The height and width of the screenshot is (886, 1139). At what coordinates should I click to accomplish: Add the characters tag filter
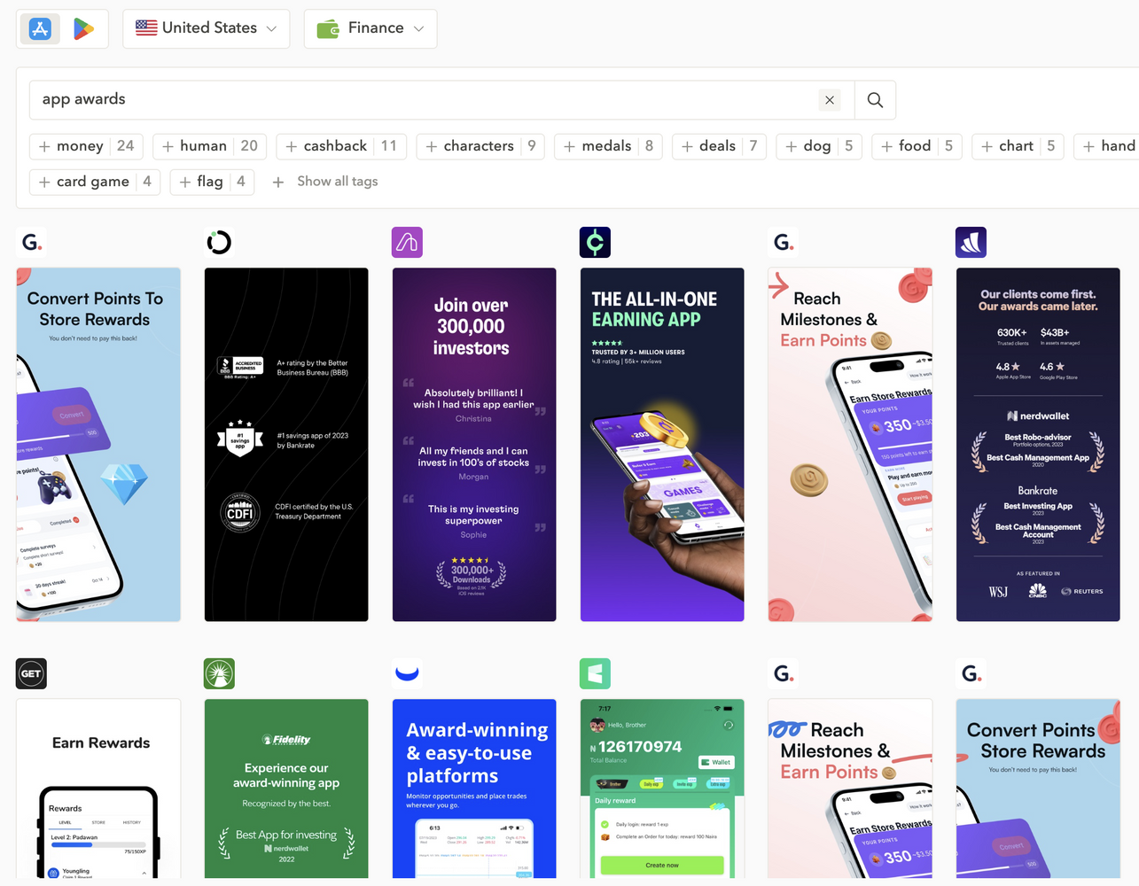click(480, 146)
